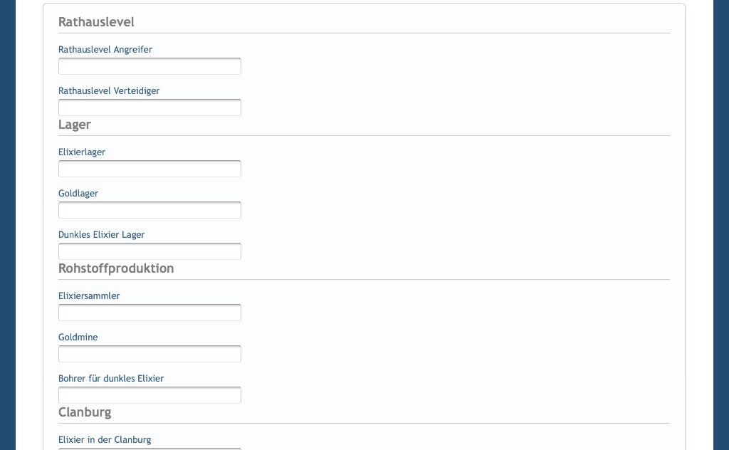Image resolution: width=729 pixels, height=450 pixels.
Task: Click the "Rohstoffproduktion" section heading
Action: (x=116, y=268)
